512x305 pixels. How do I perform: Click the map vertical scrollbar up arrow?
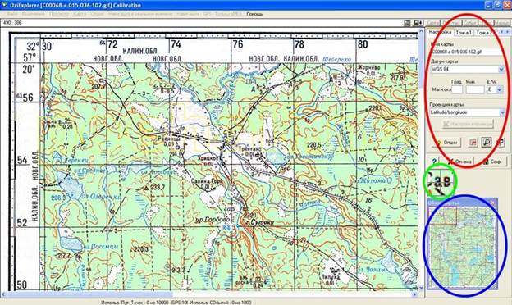click(x=421, y=31)
